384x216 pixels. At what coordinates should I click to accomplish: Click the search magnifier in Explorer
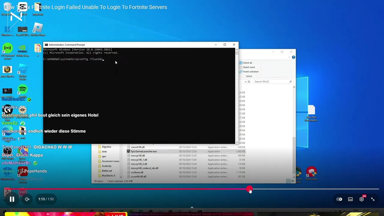point(290,82)
